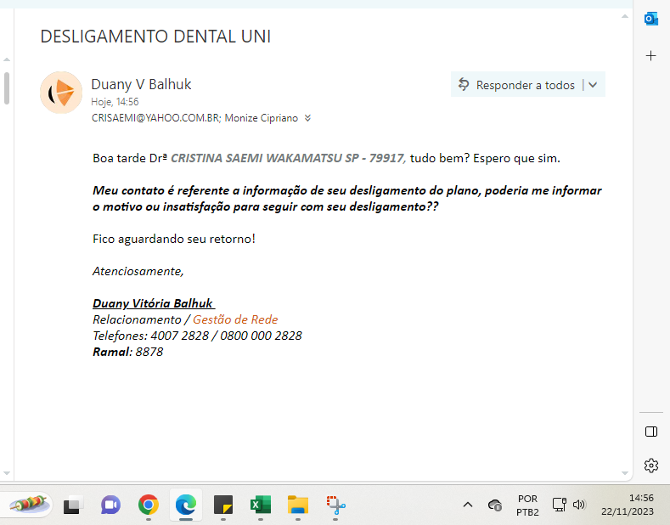This screenshot has width=670, height=525.
Task: Open the POR PTB2 language switcher
Action: [x=527, y=505]
